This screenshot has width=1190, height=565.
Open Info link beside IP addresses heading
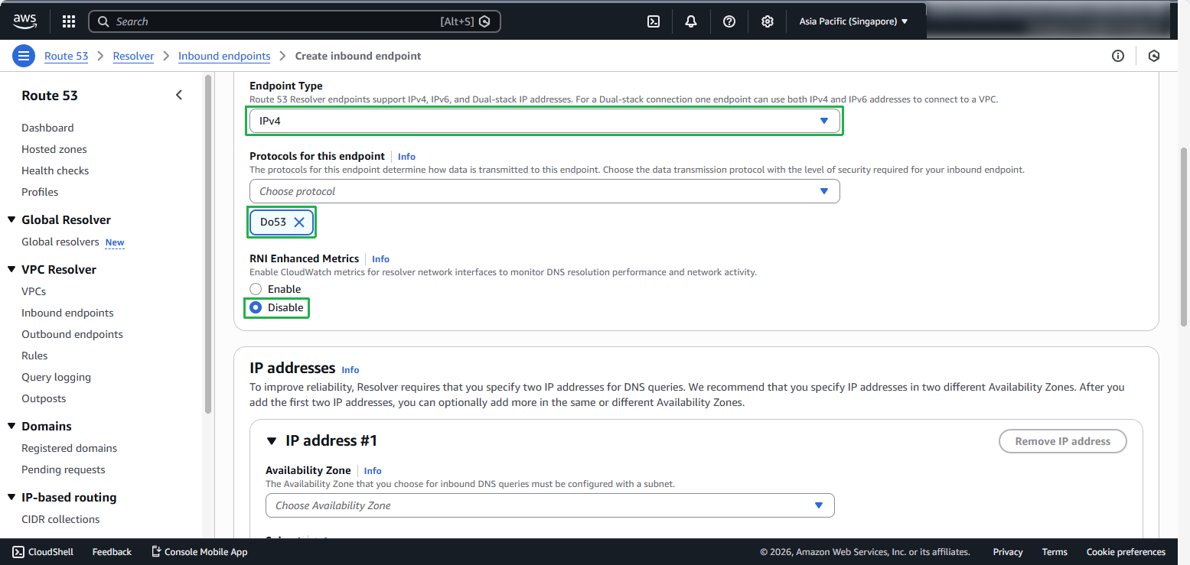350,370
